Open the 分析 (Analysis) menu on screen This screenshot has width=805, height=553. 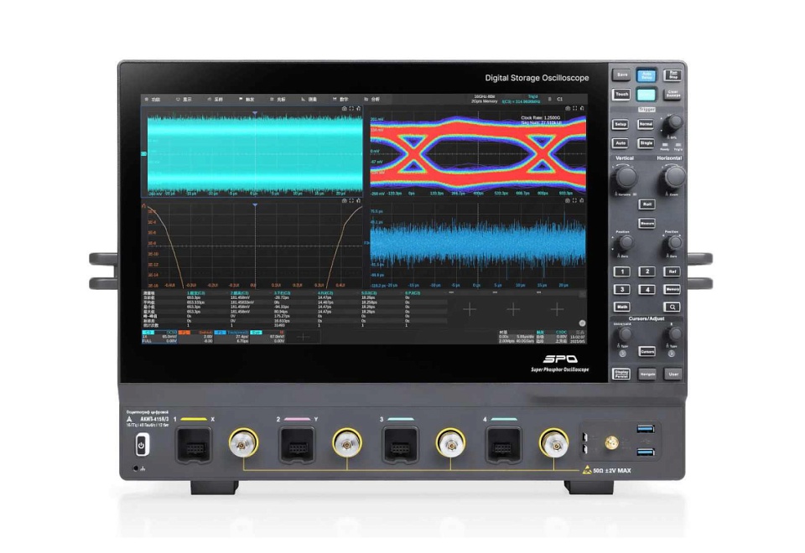click(374, 99)
